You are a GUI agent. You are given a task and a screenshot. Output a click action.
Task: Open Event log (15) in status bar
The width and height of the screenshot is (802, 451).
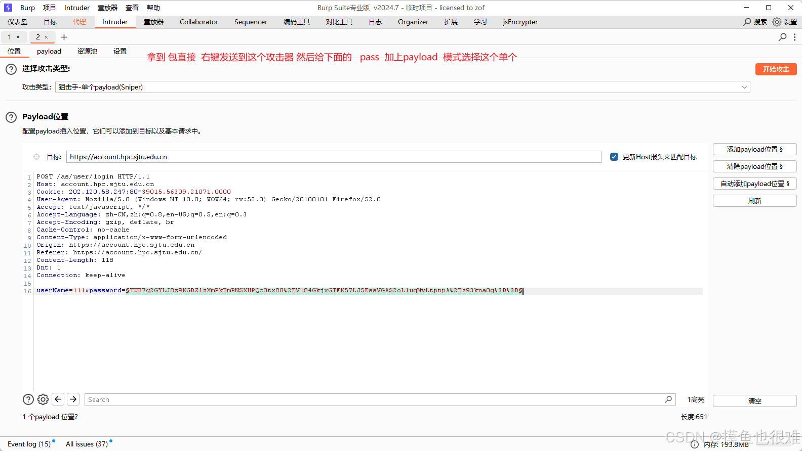click(x=29, y=444)
